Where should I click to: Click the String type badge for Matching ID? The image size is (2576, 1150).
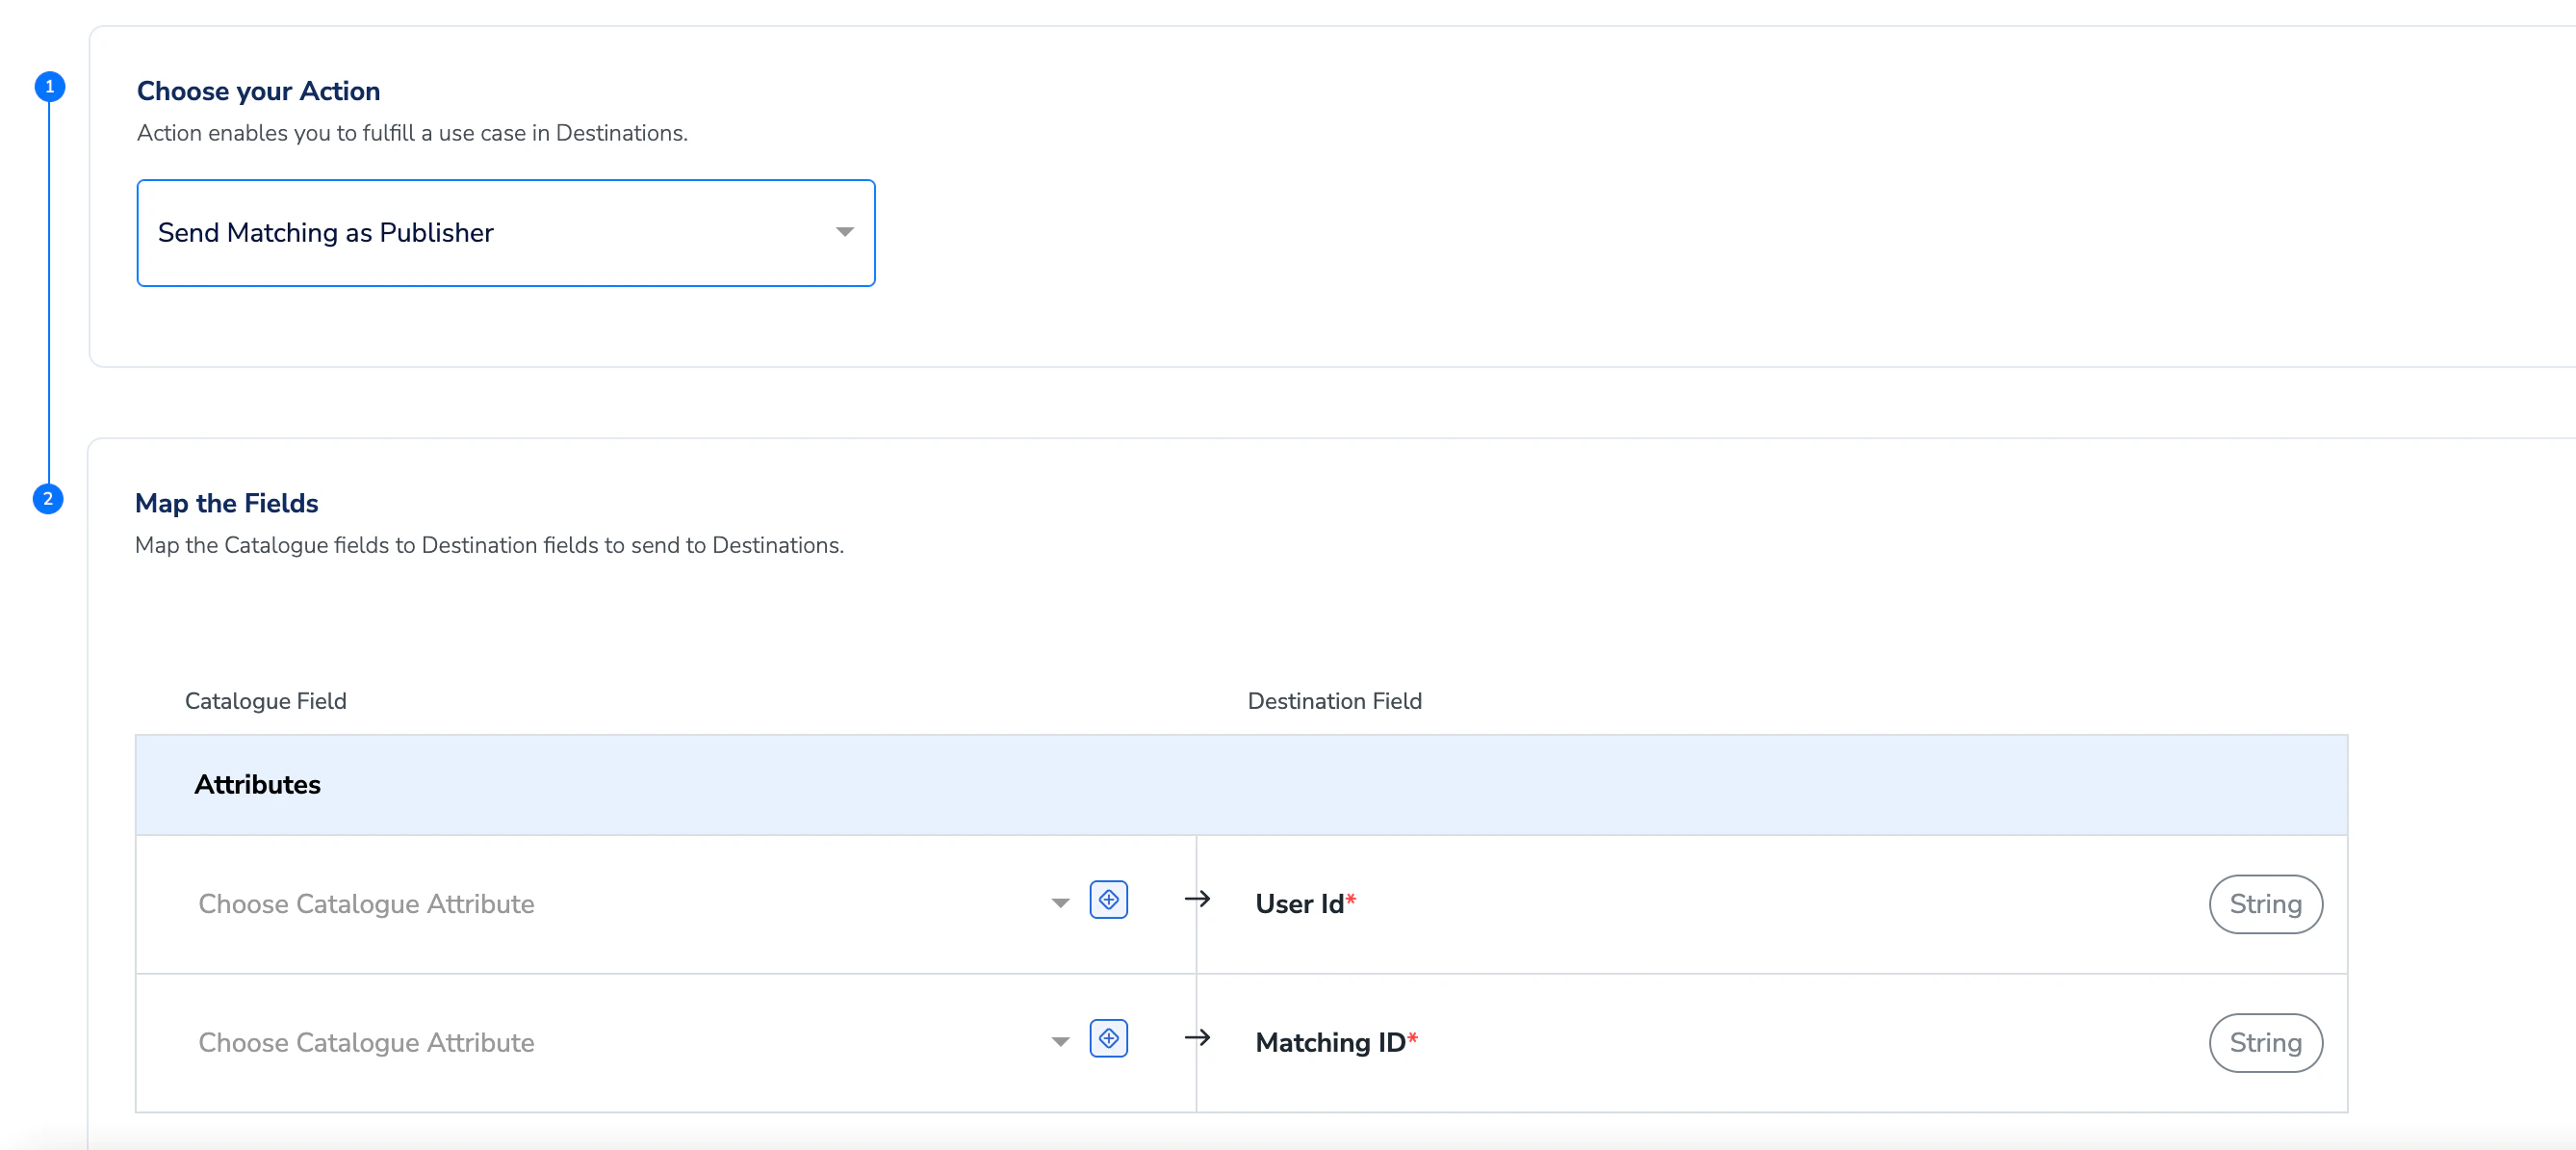(2265, 1042)
